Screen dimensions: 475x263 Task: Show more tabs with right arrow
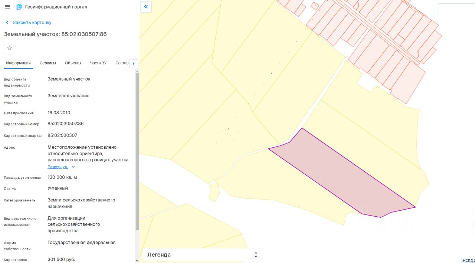[x=134, y=63]
